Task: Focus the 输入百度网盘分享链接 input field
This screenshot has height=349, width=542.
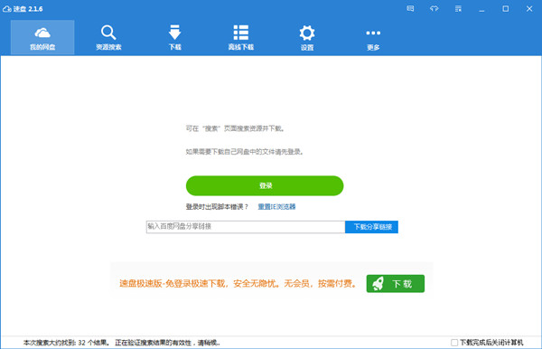Action: pos(246,227)
